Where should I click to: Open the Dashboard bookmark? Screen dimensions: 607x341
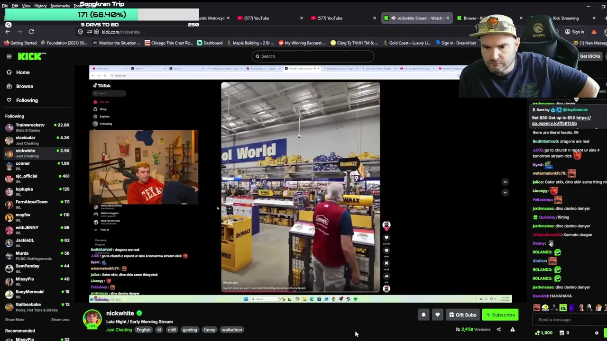click(209, 43)
